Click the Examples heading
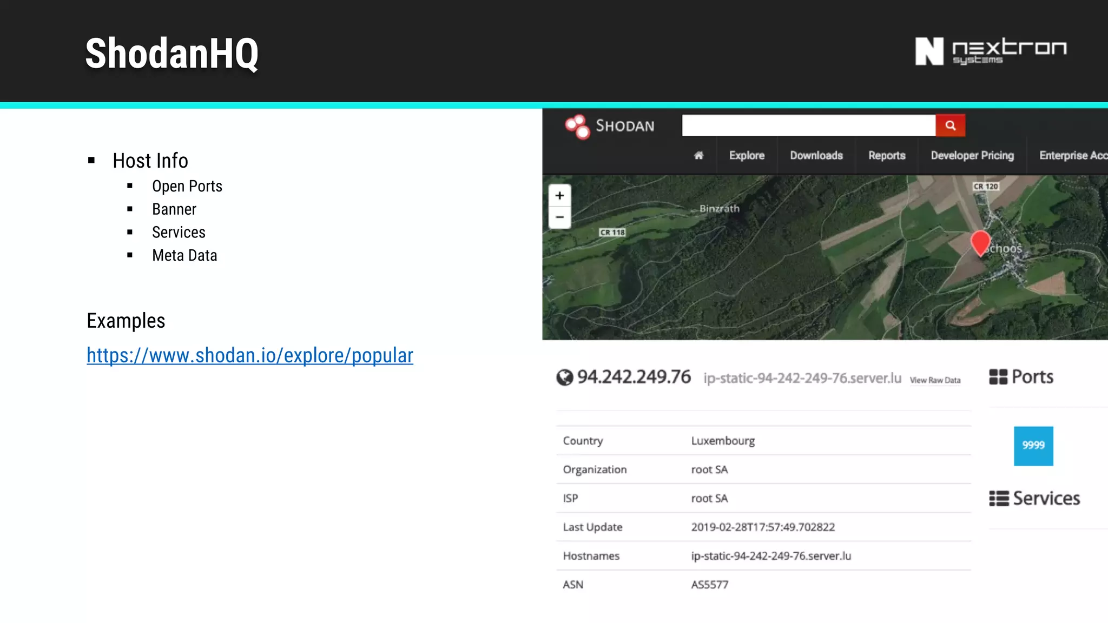This screenshot has height=623, width=1108. point(126,321)
